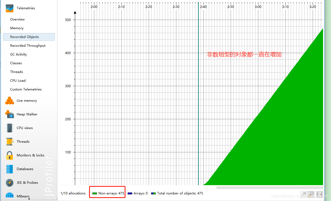This screenshot has width=331, height=201.
Task: Click the fit-to-window scale icon
Action: pyautogui.click(x=319, y=194)
